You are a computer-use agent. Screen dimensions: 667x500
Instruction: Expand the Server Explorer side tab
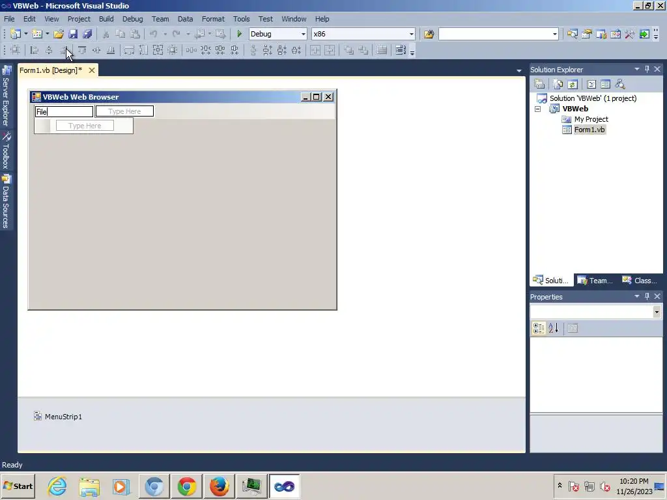click(x=6, y=96)
